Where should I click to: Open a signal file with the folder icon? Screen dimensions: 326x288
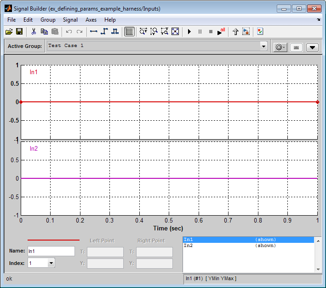9,32
